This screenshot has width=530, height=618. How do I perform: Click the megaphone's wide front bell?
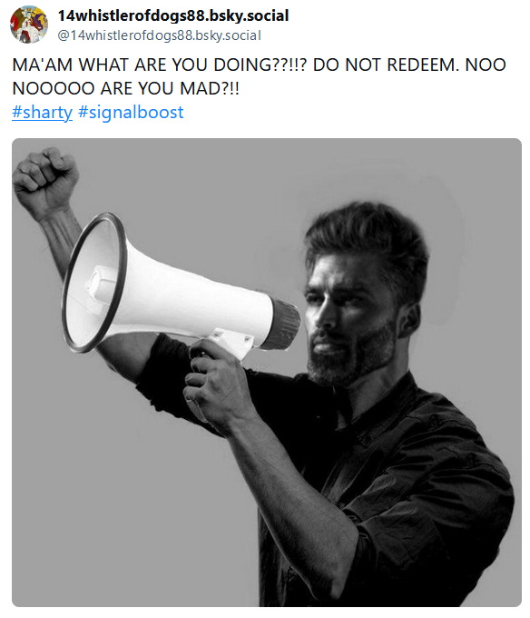pos(93,283)
